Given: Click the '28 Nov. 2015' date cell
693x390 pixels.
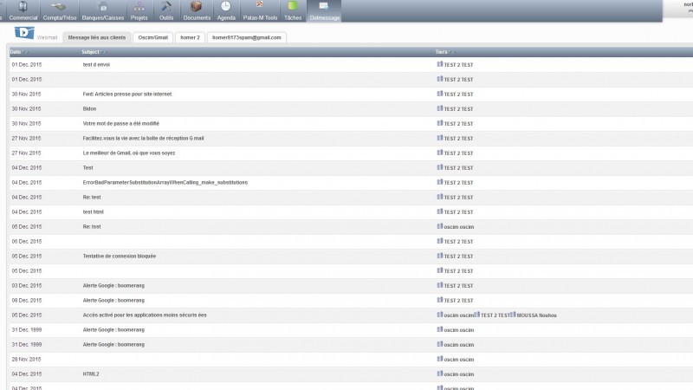Looking at the screenshot, I should coord(27,360).
